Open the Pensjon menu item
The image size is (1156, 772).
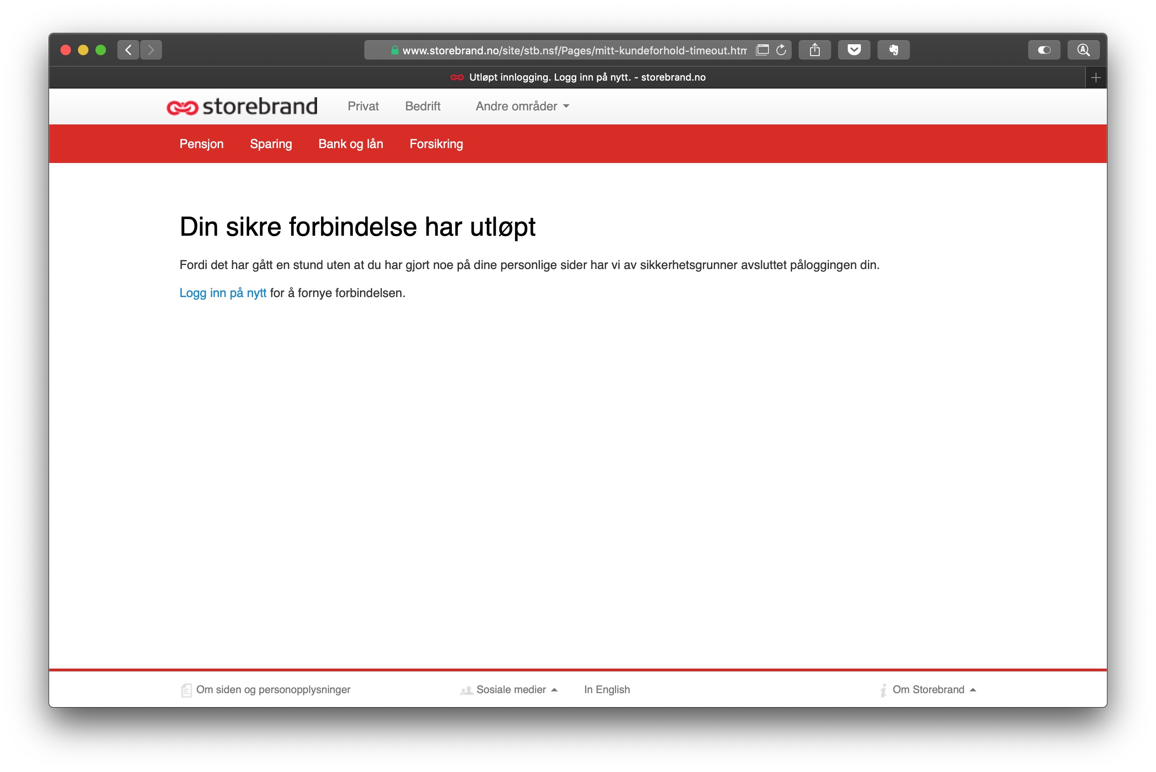coord(201,144)
